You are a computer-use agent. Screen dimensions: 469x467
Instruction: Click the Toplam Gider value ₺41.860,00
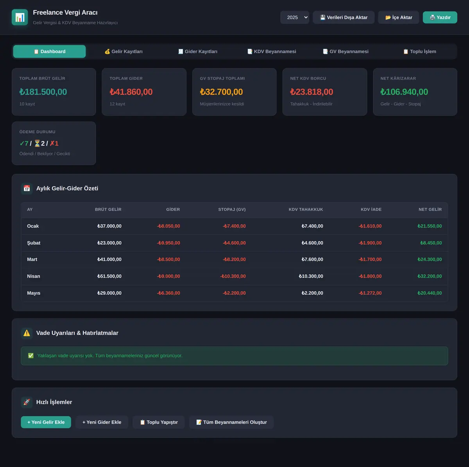131,92
